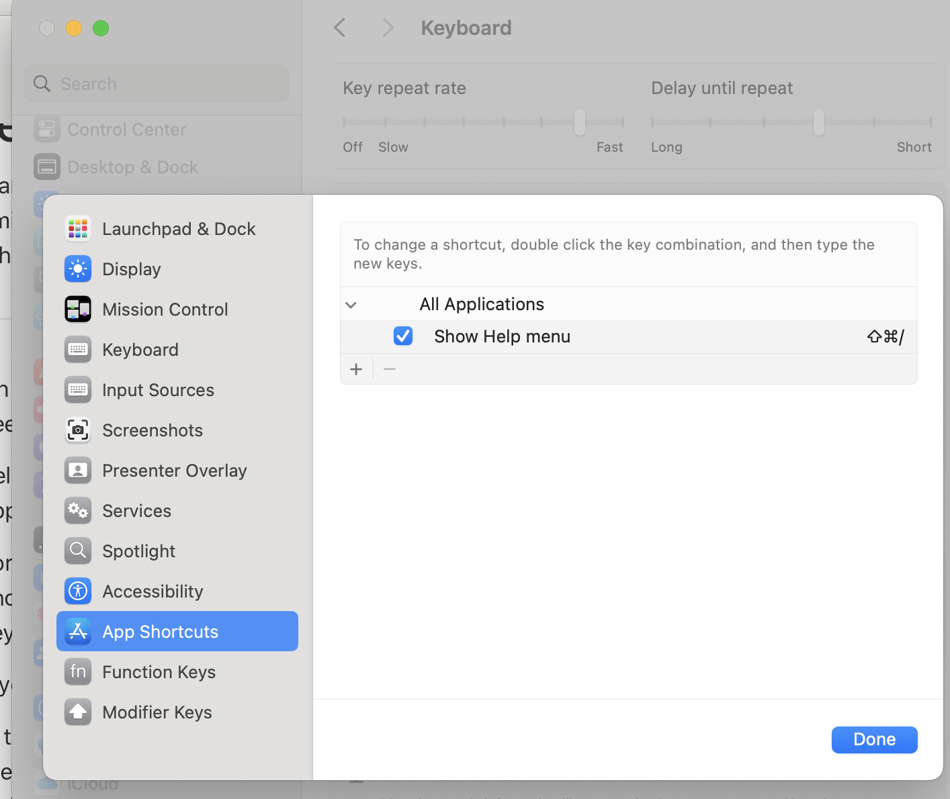
Task: Click the Screenshots camera icon
Action: [78, 430]
